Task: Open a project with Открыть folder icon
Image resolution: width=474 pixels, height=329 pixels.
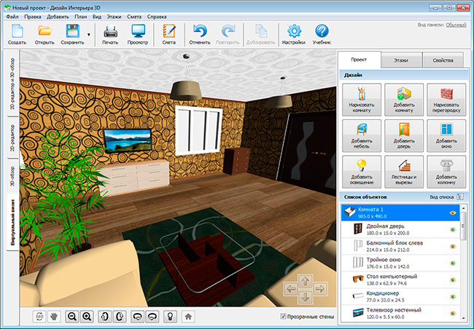Action: coord(44,34)
